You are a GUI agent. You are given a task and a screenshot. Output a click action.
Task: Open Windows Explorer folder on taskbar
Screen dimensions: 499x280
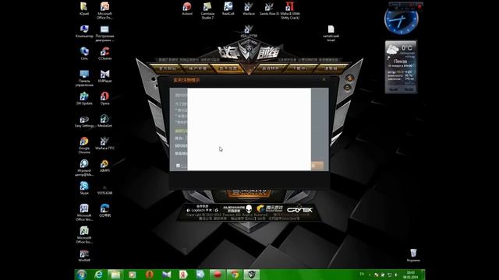pyautogui.click(x=115, y=275)
